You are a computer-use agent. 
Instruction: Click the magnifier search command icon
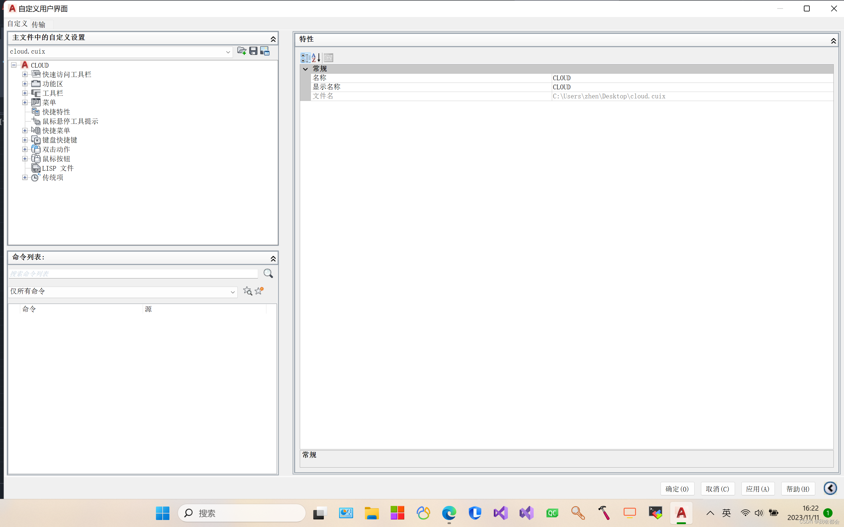point(268,273)
